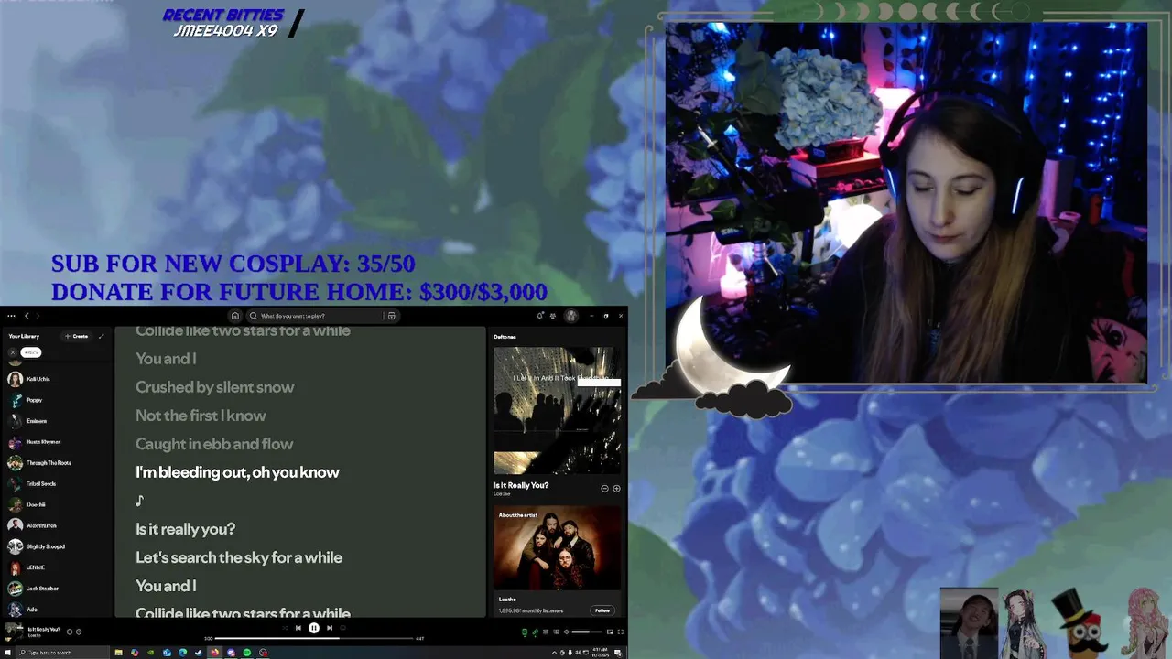Click now playing thumbnail in bottom bar

(x=14, y=631)
